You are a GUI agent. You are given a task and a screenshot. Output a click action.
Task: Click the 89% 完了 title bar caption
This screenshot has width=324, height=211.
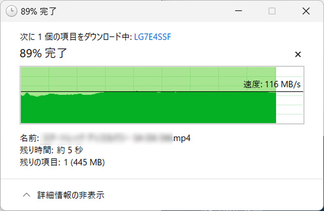point(38,12)
